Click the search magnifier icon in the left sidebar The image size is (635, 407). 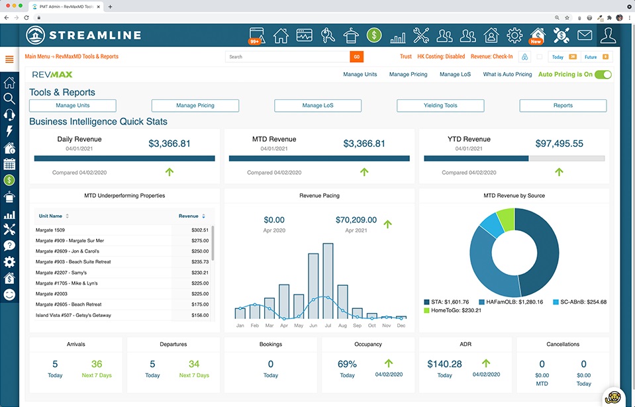point(9,99)
